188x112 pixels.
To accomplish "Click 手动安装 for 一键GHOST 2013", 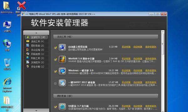I will (x=126, y=82).
